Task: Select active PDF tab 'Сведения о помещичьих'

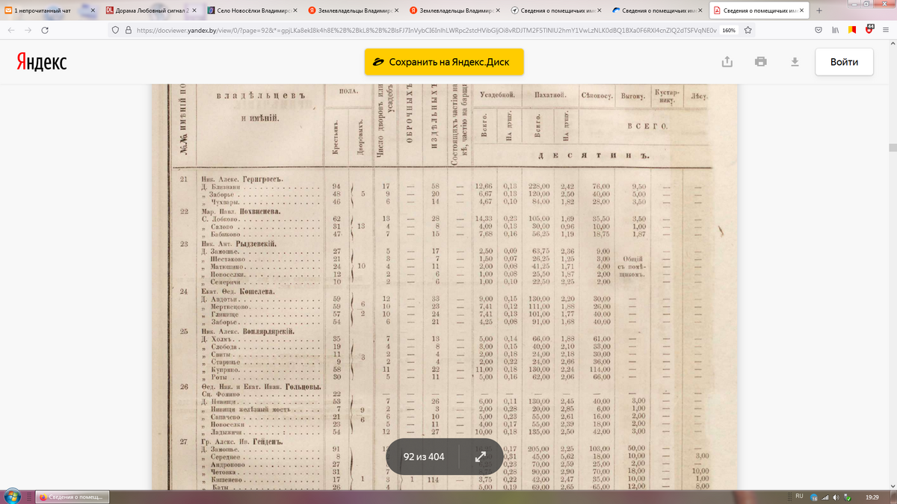Action: pos(759,10)
